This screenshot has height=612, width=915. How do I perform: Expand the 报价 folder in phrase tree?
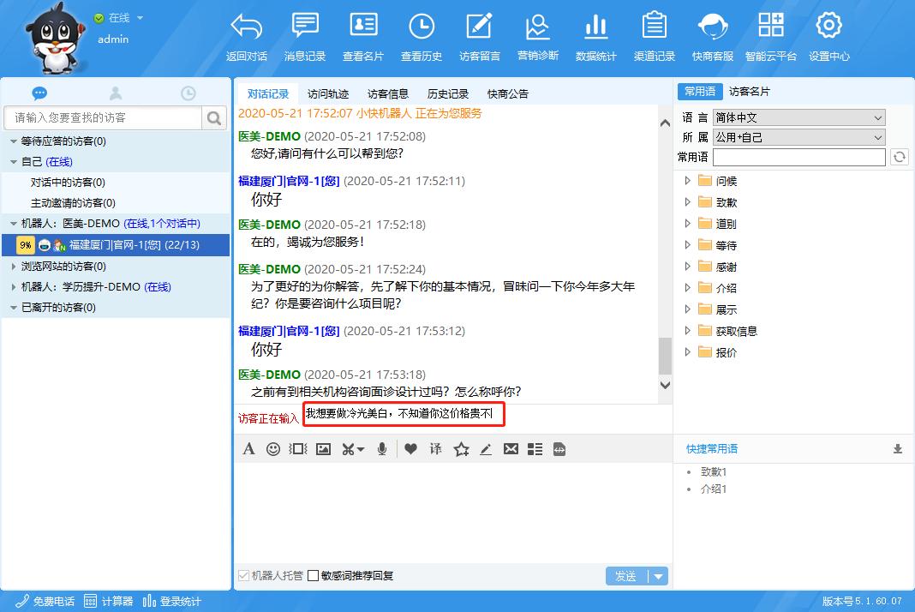[687, 352]
